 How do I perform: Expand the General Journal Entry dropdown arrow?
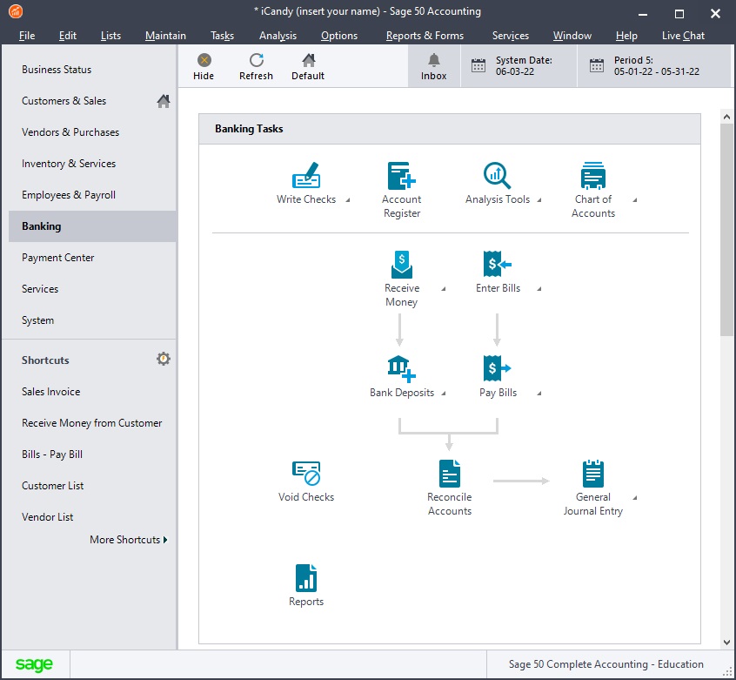(x=634, y=498)
